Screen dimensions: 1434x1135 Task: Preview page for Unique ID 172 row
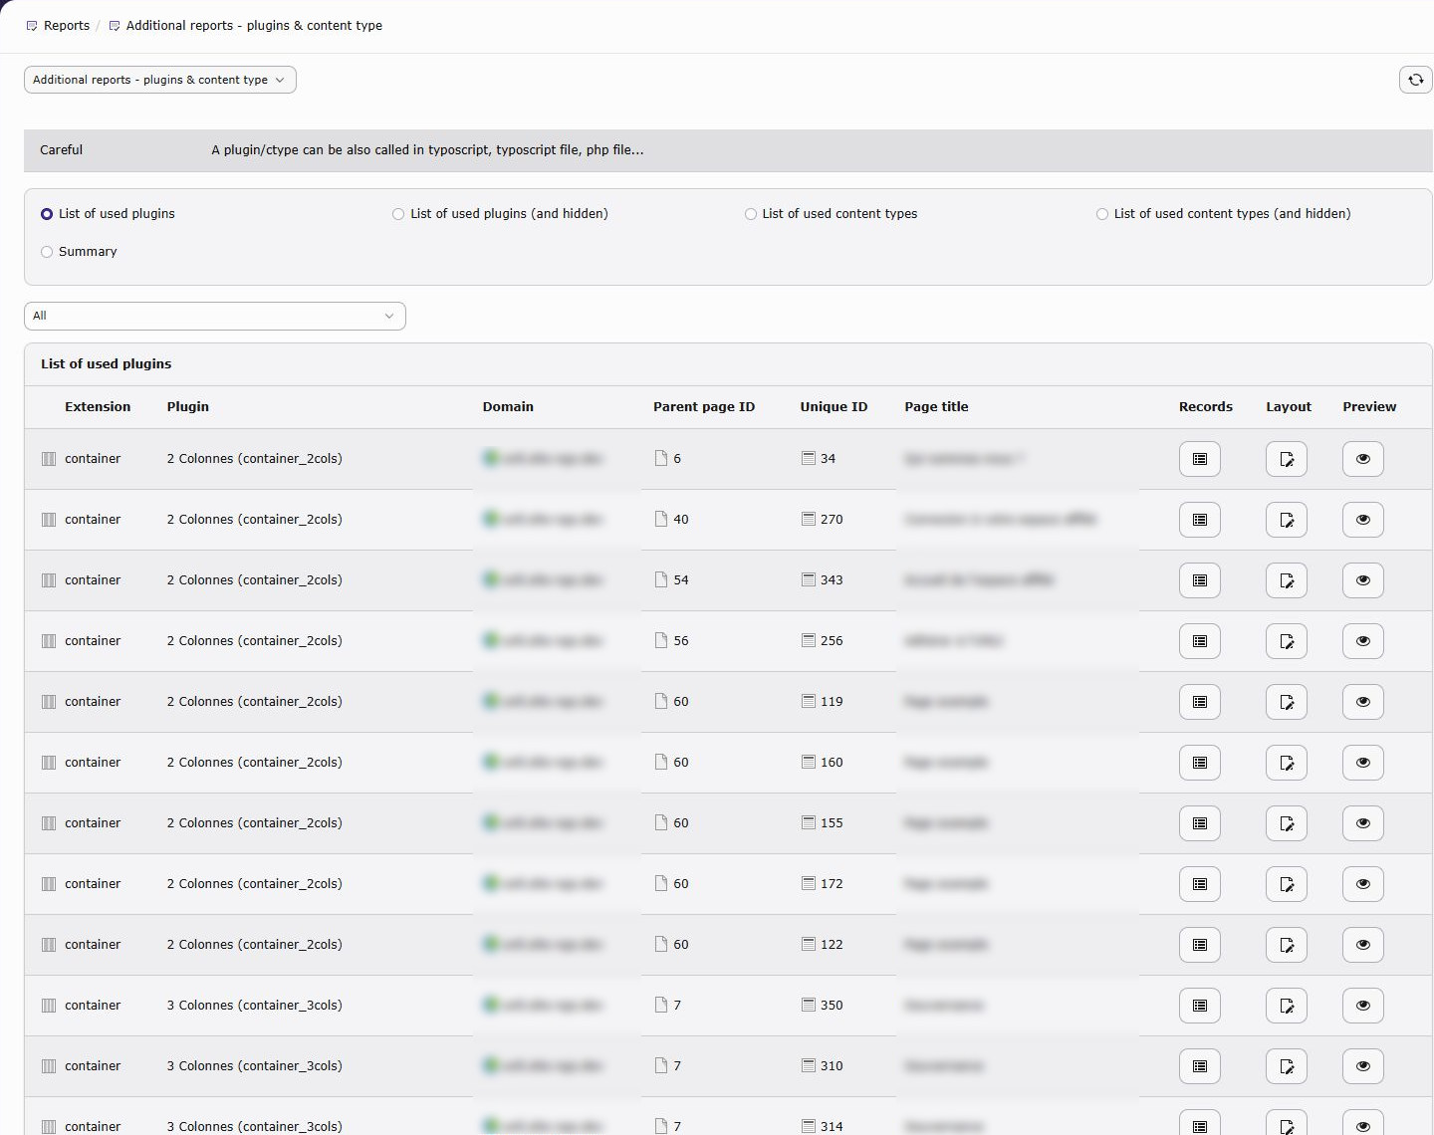click(x=1363, y=884)
